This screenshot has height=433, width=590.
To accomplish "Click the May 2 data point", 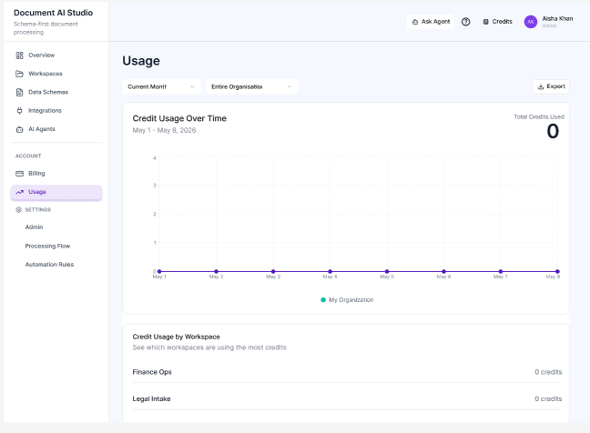I will 217,271.
